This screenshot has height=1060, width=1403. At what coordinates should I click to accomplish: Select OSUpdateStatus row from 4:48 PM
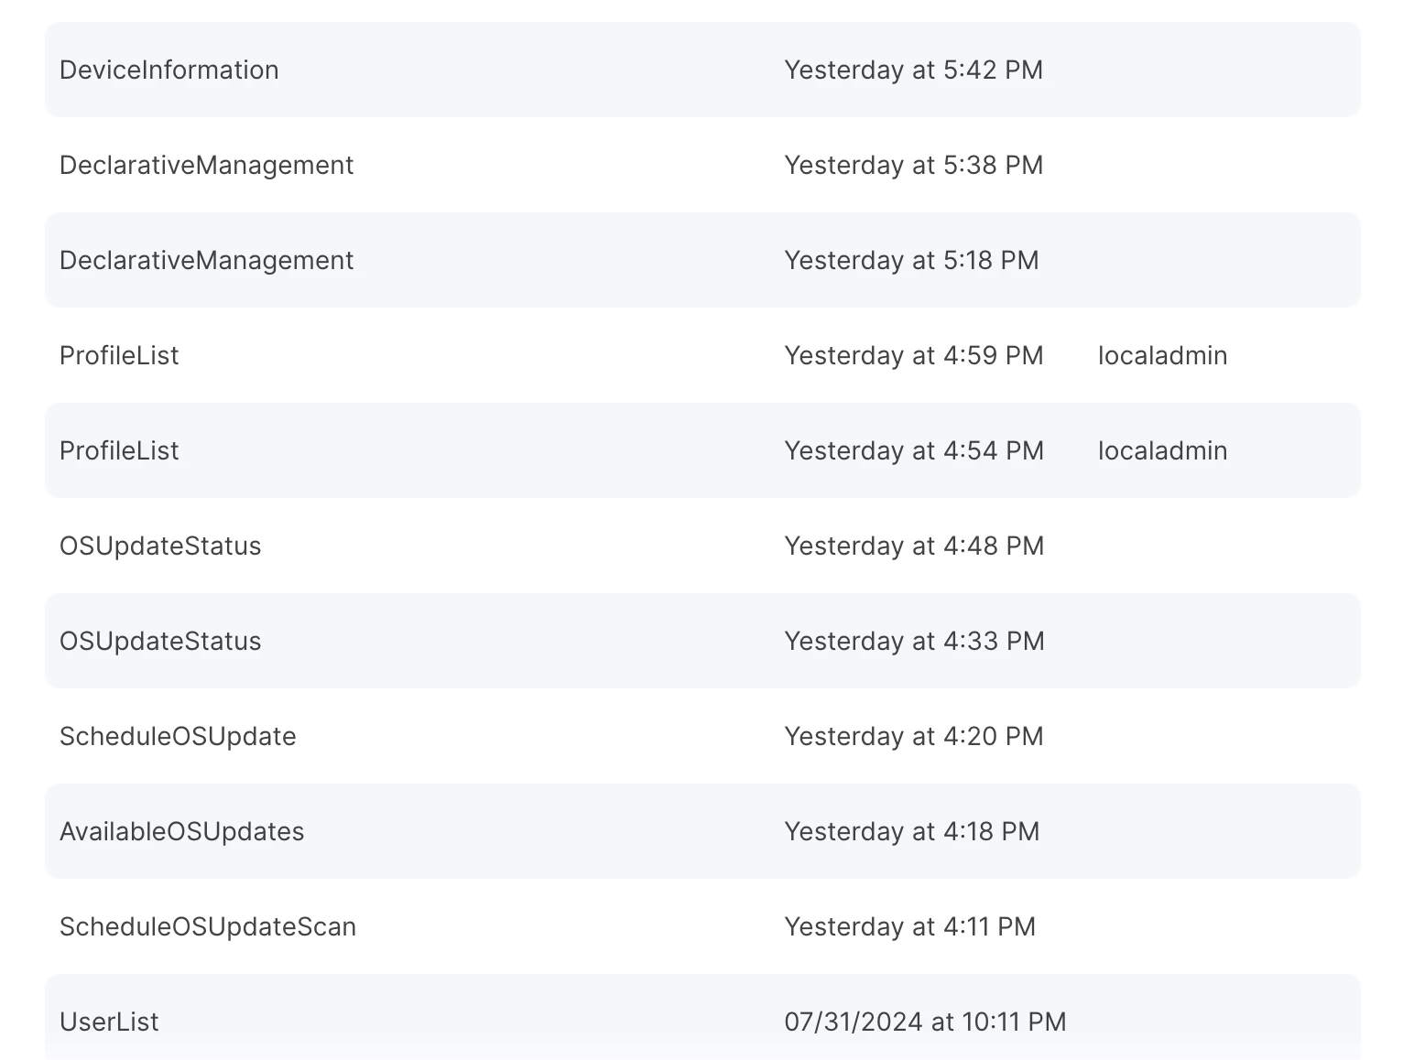coord(702,546)
